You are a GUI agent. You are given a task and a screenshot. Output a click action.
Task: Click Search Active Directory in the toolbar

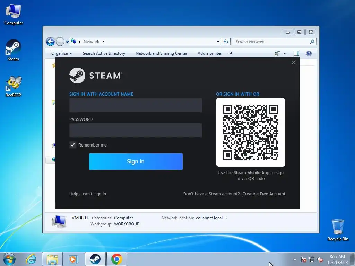point(104,53)
